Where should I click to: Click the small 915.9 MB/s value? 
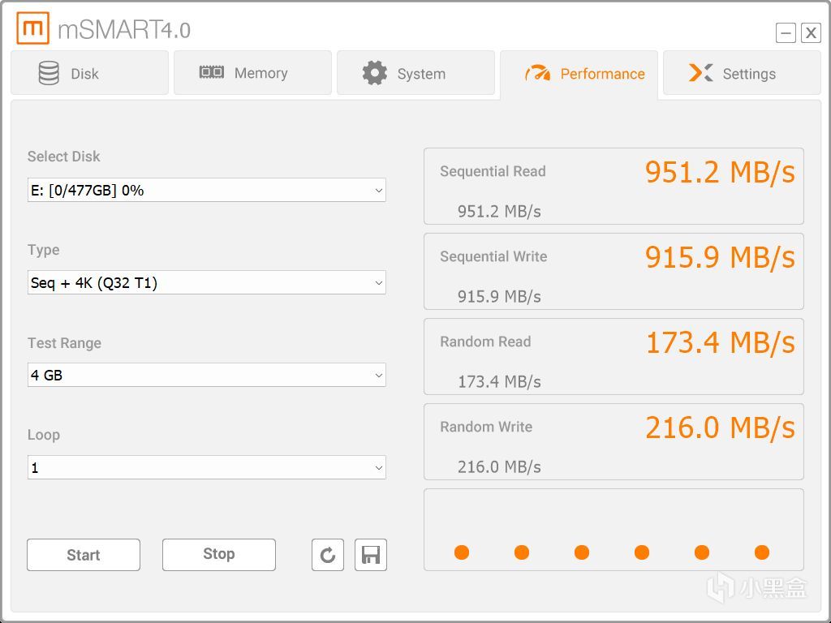pos(499,296)
